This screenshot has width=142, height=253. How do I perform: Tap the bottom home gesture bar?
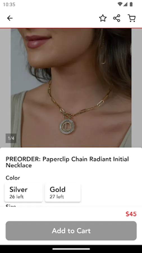71,249
